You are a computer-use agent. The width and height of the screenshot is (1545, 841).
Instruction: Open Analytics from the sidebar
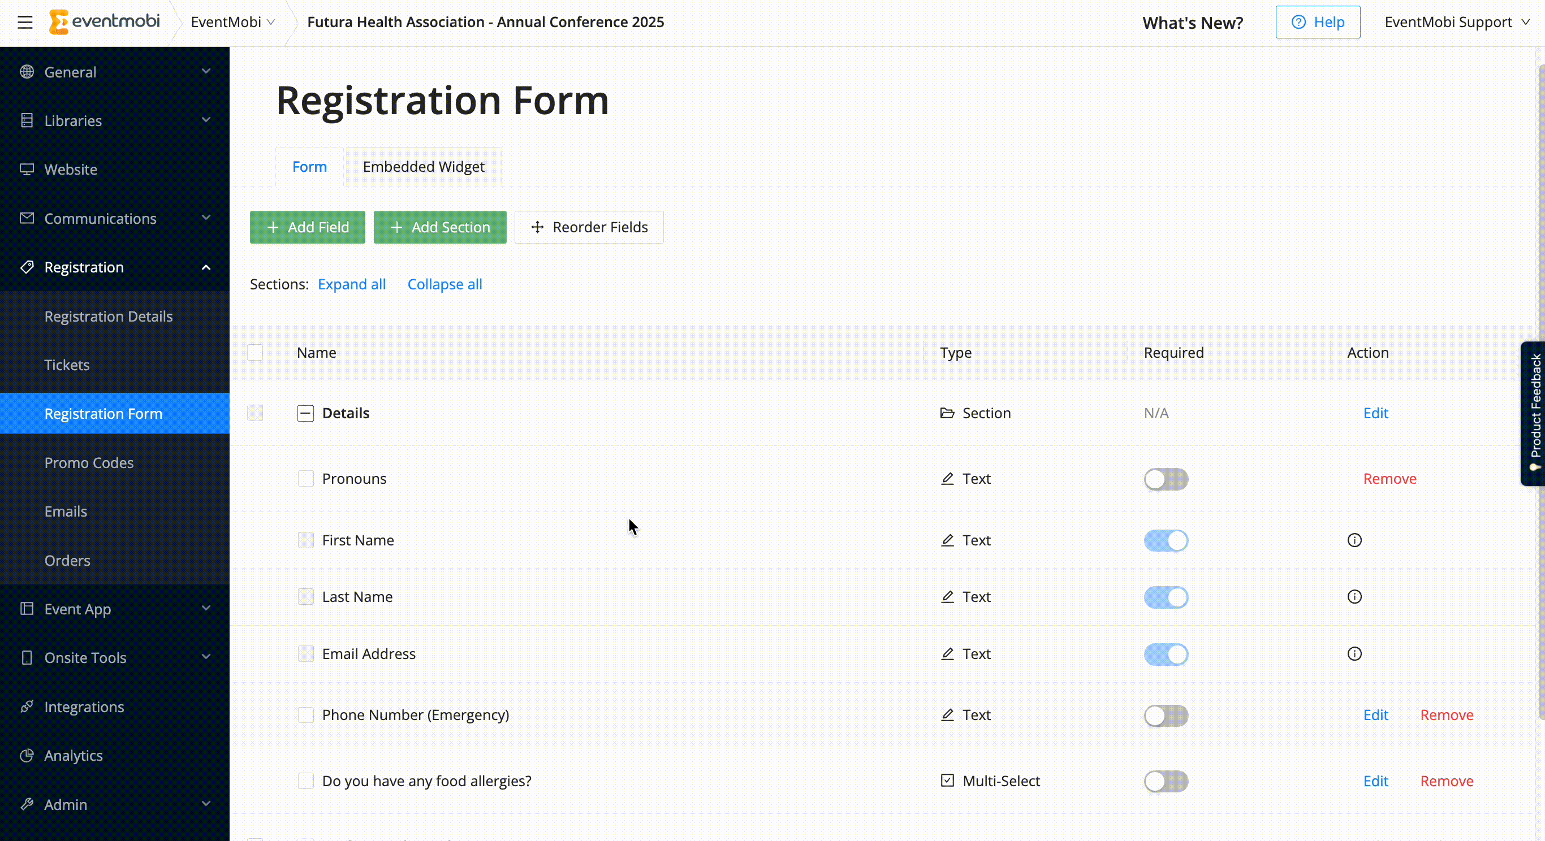[x=73, y=755]
